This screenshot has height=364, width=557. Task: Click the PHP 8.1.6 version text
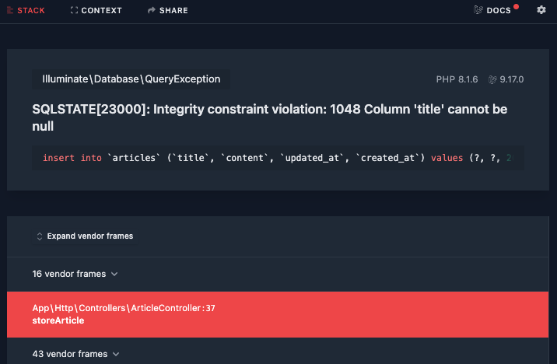[457, 79]
